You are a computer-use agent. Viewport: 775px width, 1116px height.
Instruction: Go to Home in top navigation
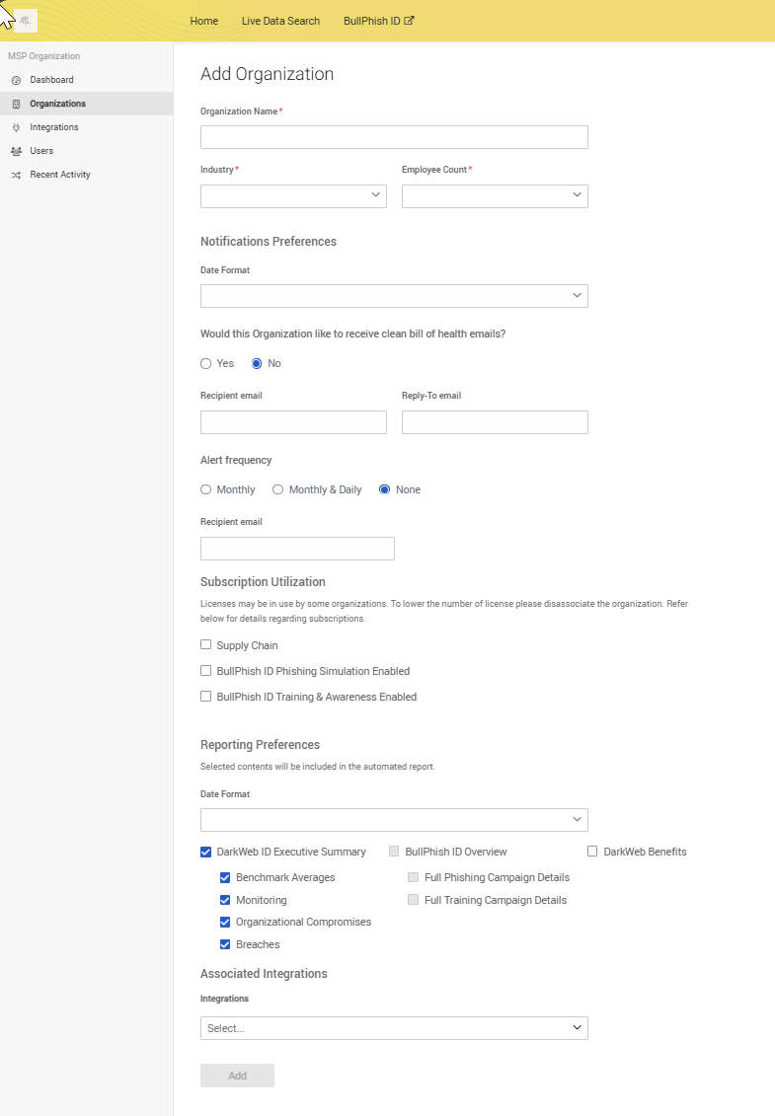click(x=204, y=21)
